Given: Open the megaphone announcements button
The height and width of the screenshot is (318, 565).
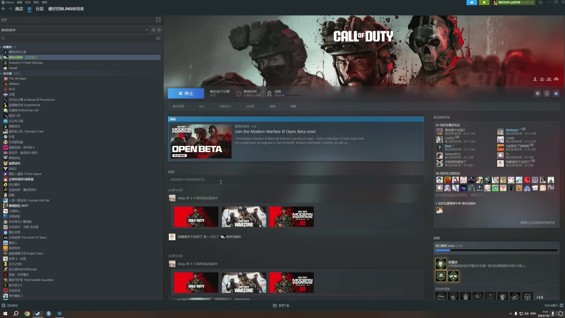Looking at the screenshot, I should click(472, 2).
